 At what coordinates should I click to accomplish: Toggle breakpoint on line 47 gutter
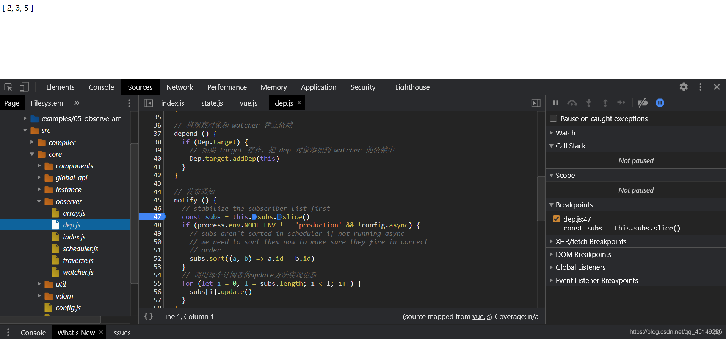tap(152, 216)
